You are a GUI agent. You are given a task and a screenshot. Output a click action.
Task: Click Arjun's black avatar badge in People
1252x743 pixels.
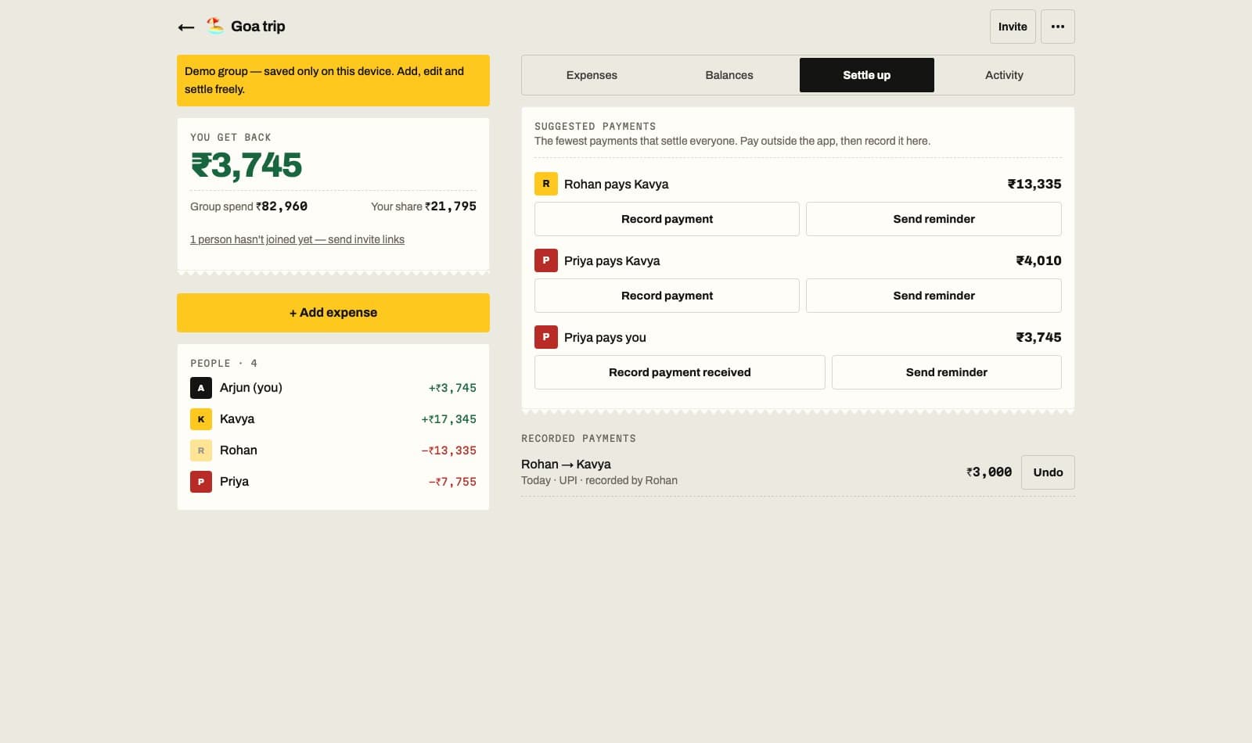(201, 388)
